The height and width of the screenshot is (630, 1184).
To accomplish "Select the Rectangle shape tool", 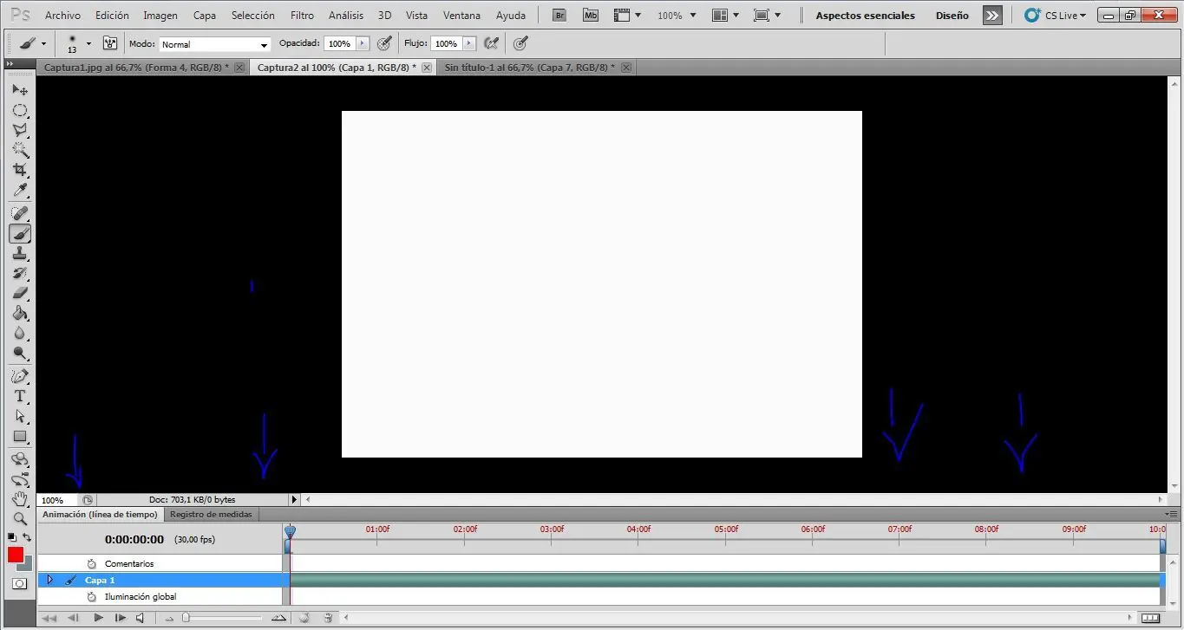I will click(19, 436).
